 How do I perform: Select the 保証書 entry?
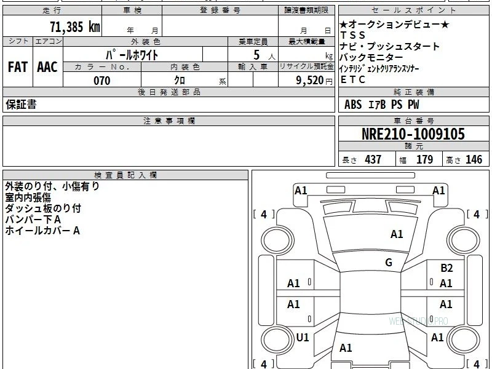21,105
